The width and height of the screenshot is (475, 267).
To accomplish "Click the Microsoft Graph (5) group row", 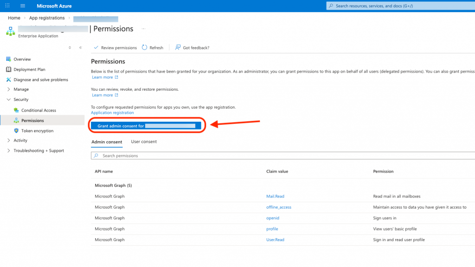I will (x=113, y=186).
